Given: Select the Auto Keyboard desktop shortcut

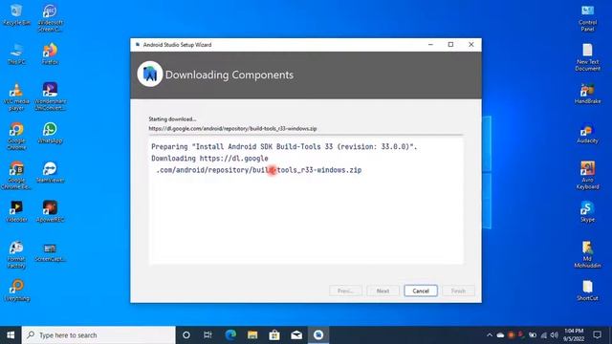Looking at the screenshot, I should (x=587, y=176).
